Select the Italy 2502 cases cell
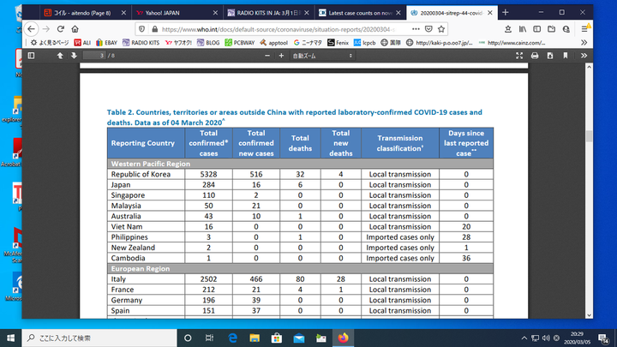This screenshot has width=617, height=347. tap(208, 279)
